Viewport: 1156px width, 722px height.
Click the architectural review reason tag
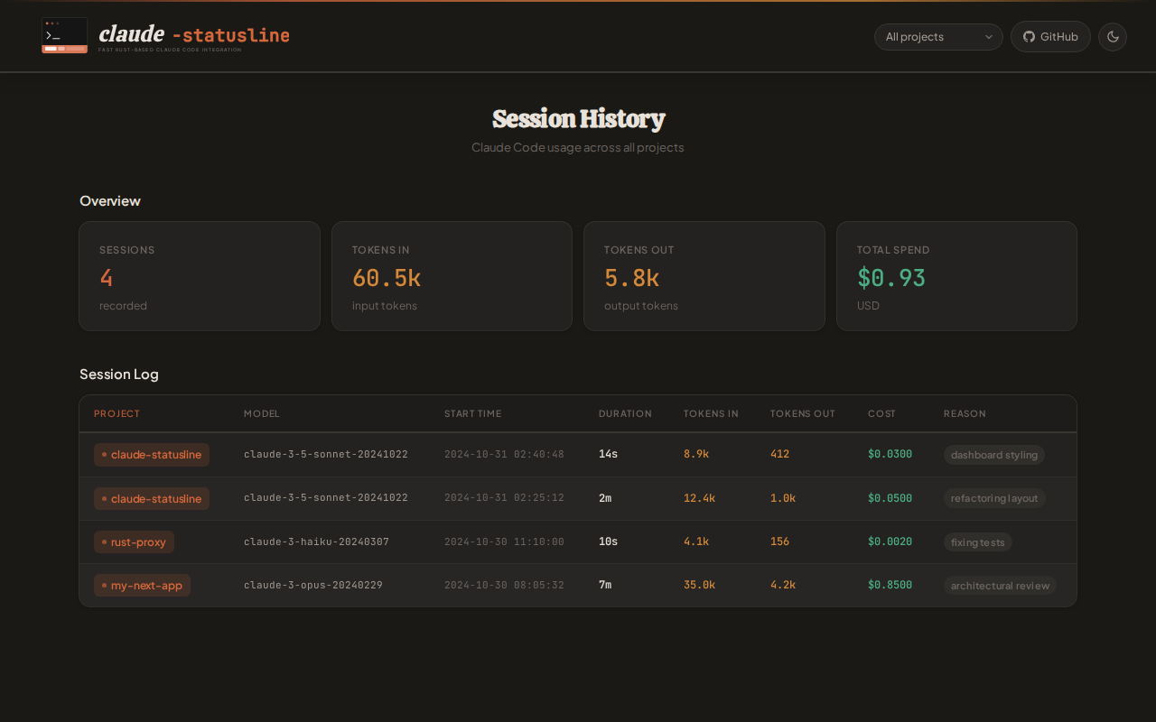tap(1000, 585)
